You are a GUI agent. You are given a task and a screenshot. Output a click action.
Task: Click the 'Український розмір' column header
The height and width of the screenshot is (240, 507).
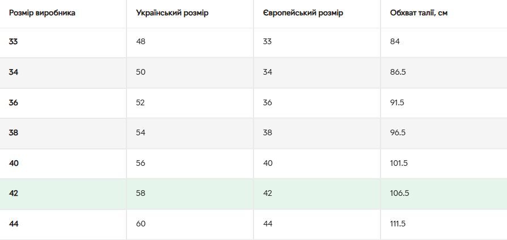pyautogui.click(x=172, y=12)
